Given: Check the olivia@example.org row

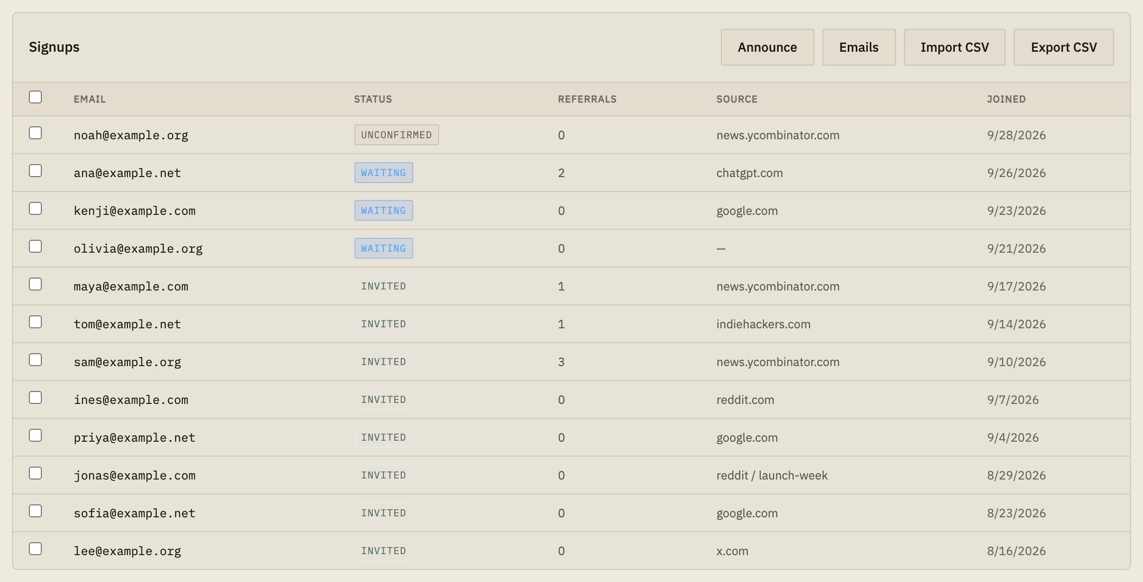Looking at the screenshot, I should coord(35,246).
